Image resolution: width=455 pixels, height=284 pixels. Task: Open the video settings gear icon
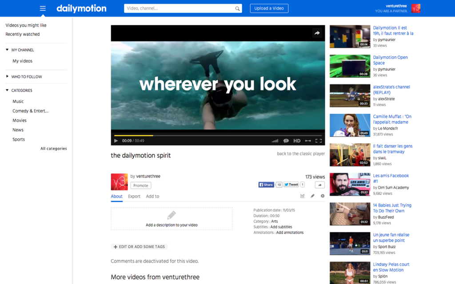click(x=322, y=196)
